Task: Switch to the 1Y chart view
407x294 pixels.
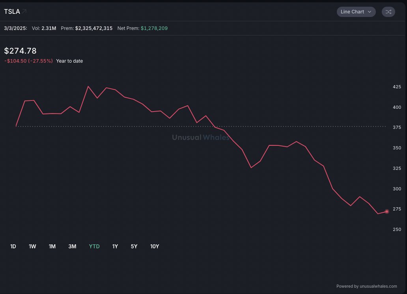Action: (115, 246)
